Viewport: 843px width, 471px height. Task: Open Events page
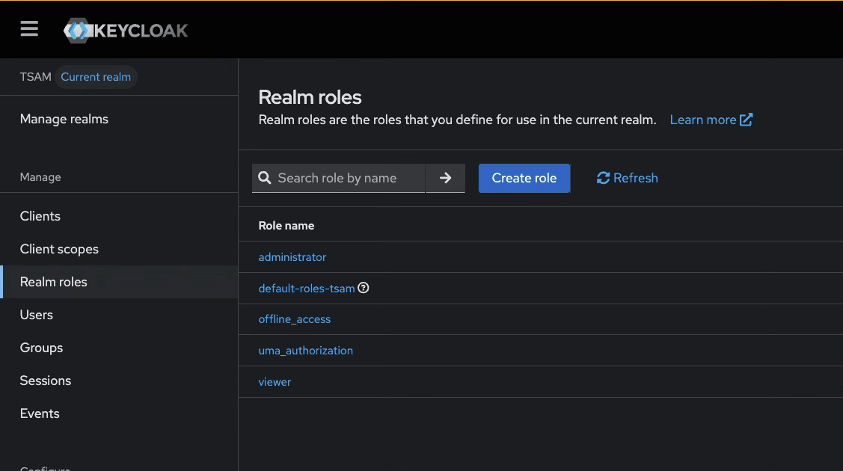(40, 413)
